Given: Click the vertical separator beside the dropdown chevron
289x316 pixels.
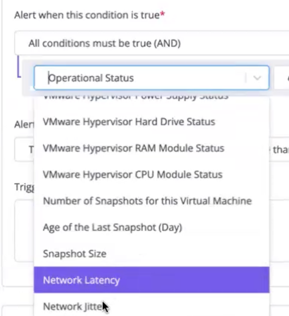Looking at the screenshot, I should coord(246,78).
